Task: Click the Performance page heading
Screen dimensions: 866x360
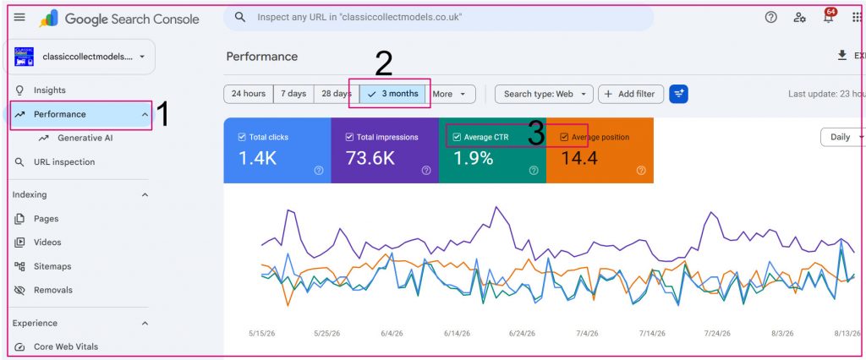Action: (262, 57)
